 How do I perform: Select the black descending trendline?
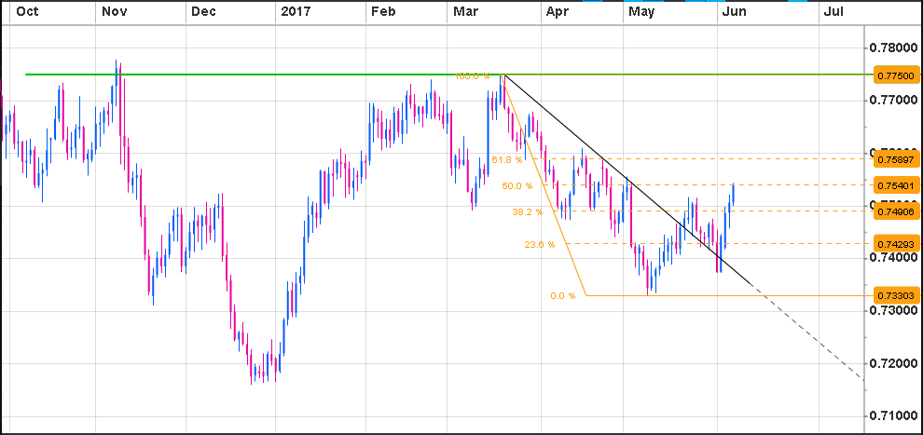627,180
